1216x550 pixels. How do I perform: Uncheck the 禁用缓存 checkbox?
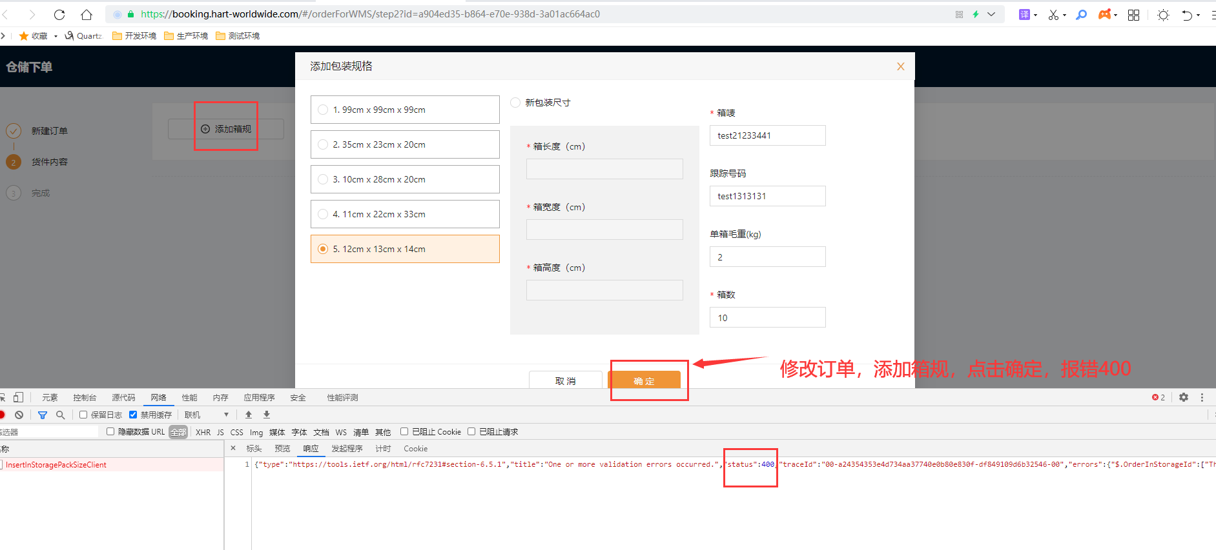pyautogui.click(x=133, y=415)
